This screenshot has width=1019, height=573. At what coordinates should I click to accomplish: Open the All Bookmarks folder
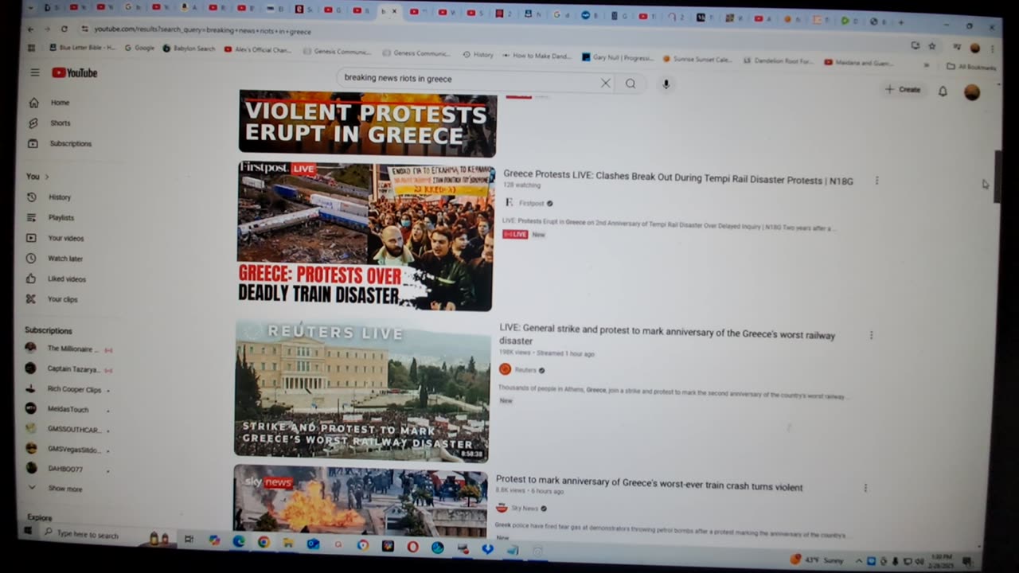[x=970, y=67]
